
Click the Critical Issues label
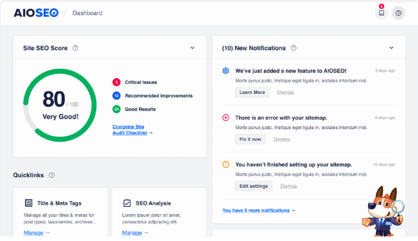point(141,82)
